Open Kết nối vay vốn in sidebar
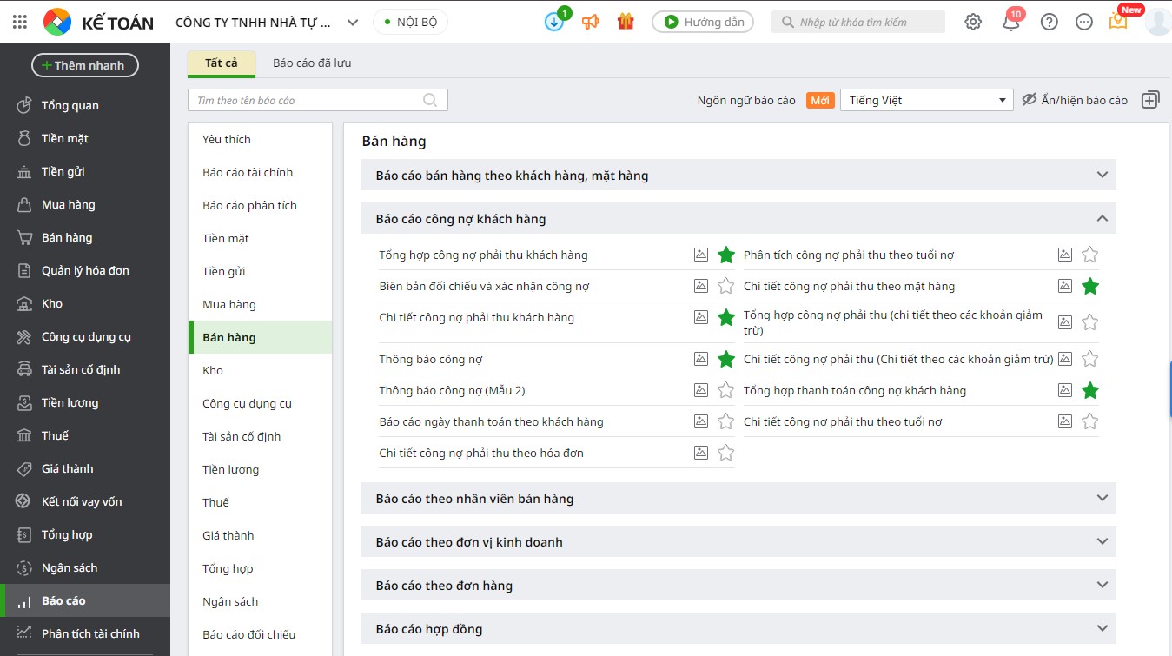 85,501
